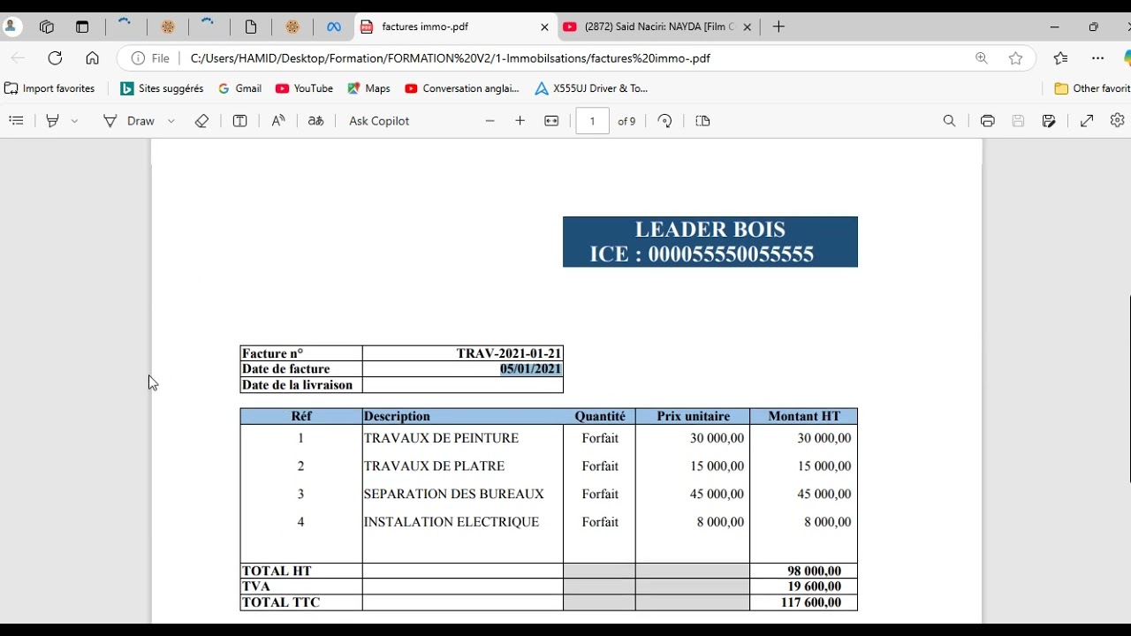This screenshot has height=636, width=1131.
Task: Go to the browser Home page
Action: coord(93,58)
